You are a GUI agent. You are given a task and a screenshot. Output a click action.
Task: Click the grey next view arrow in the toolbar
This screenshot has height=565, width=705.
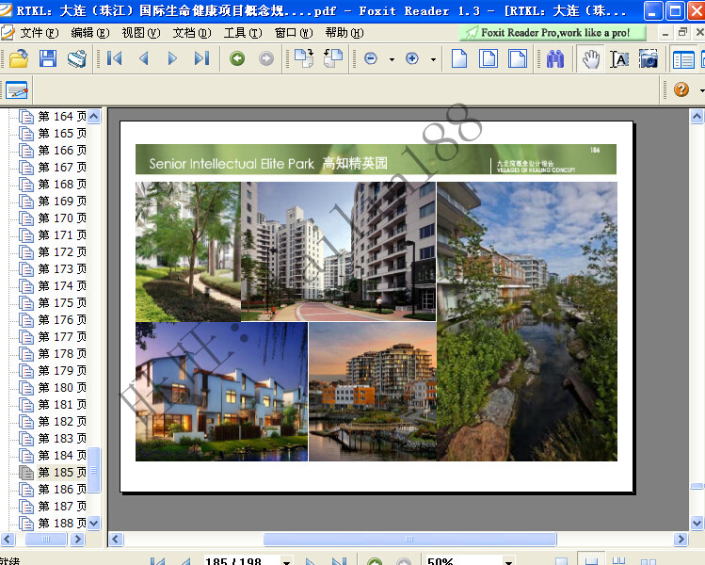click(x=266, y=58)
